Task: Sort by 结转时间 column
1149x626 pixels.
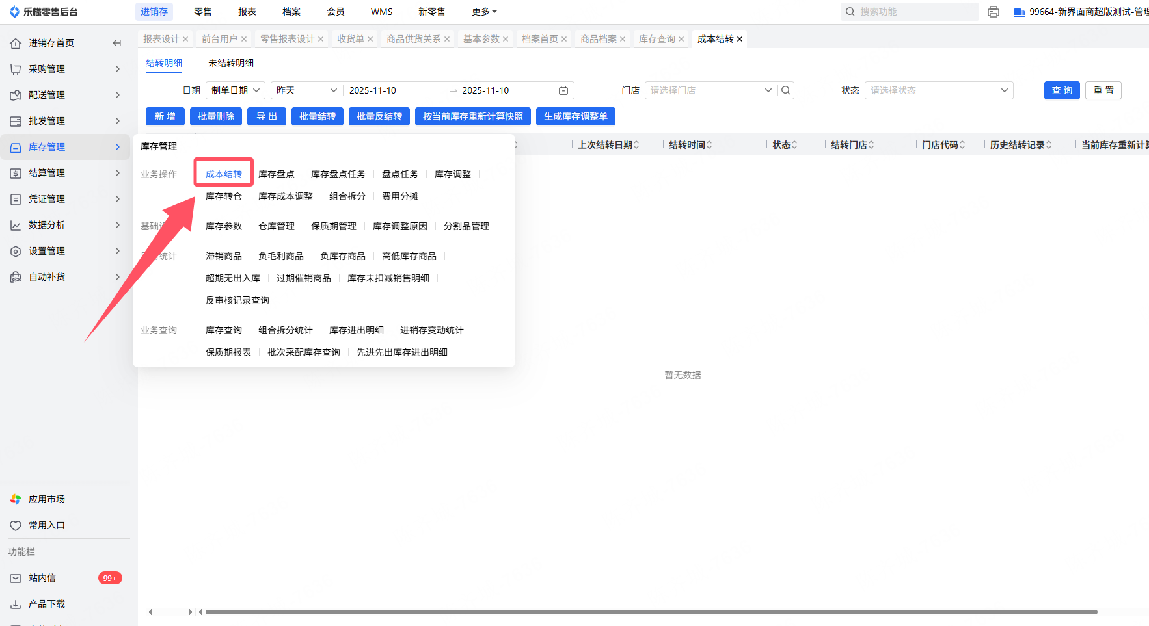Action: click(x=709, y=145)
